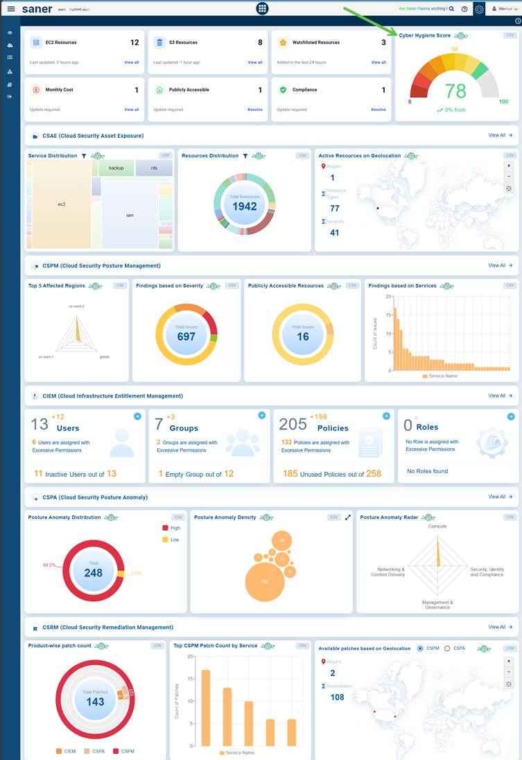The width and height of the screenshot is (522, 760).
Task: Click the eye icon in left sidebar
Action: tap(10, 33)
